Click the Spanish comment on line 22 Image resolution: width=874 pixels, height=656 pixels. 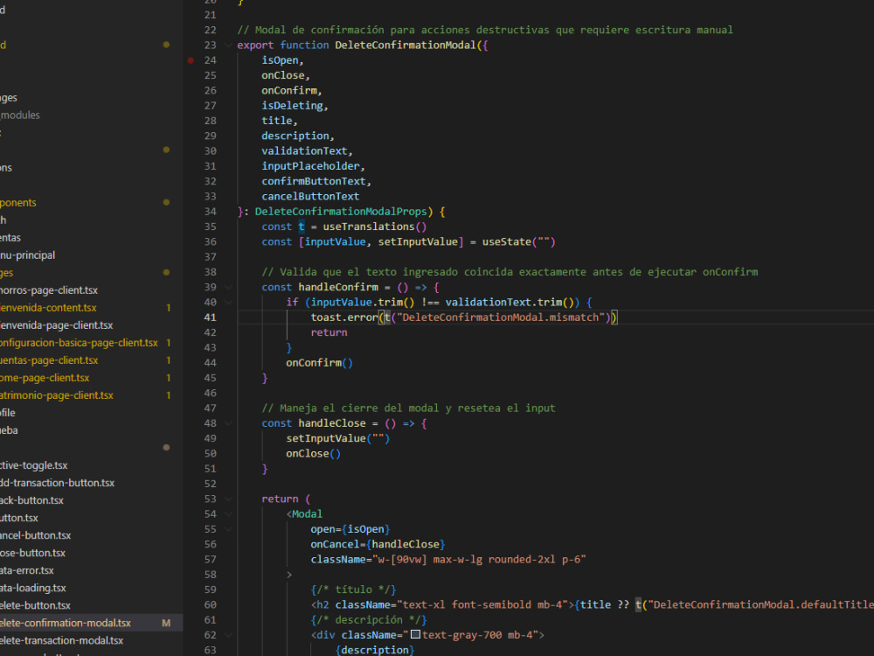(x=485, y=30)
